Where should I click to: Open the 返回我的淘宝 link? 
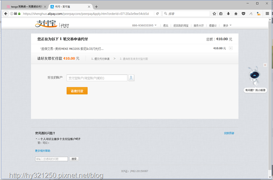click(x=181, y=26)
